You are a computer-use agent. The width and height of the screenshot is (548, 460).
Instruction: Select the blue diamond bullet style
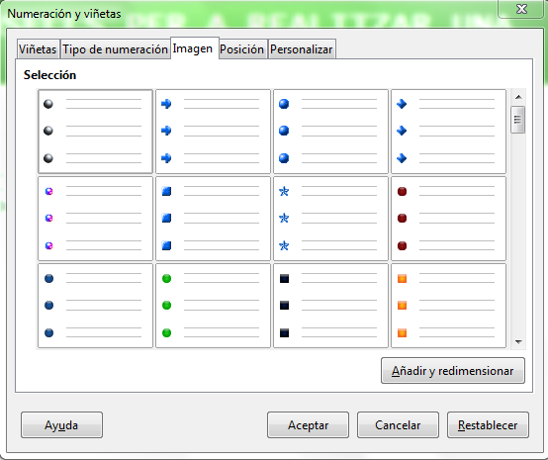coord(448,132)
